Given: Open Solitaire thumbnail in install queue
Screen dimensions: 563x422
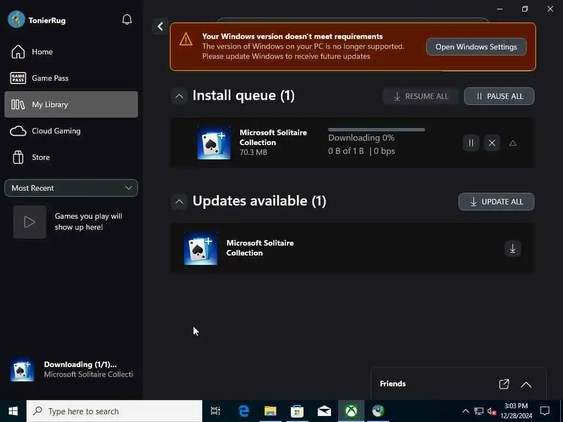Looking at the screenshot, I should (214, 143).
